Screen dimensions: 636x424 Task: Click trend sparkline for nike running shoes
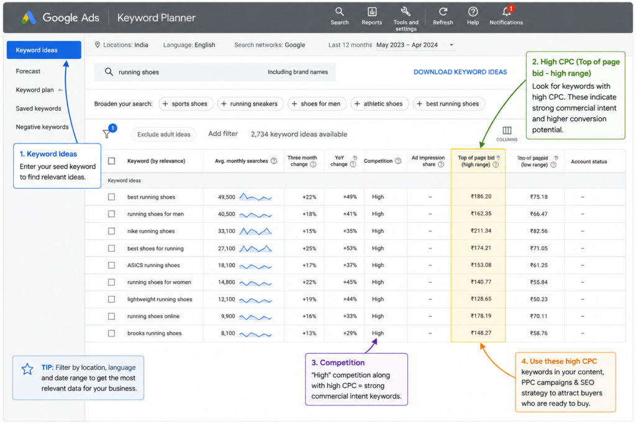[x=255, y=231]
